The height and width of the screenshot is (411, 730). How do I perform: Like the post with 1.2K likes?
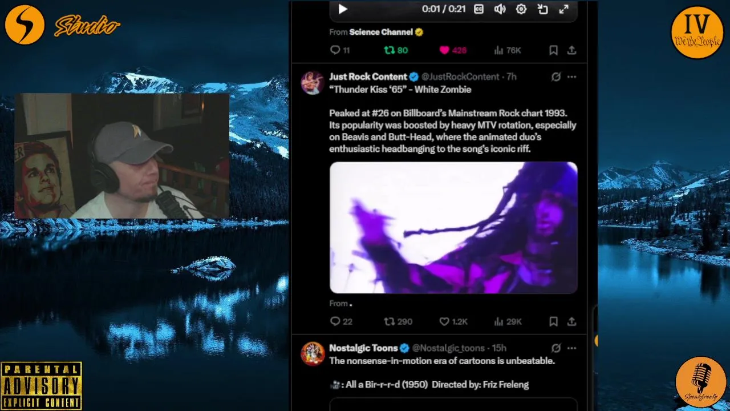(x=453, y=322)
